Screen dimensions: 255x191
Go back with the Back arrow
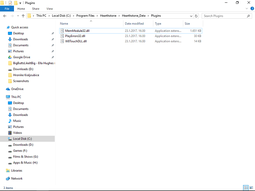click(5, 16)
